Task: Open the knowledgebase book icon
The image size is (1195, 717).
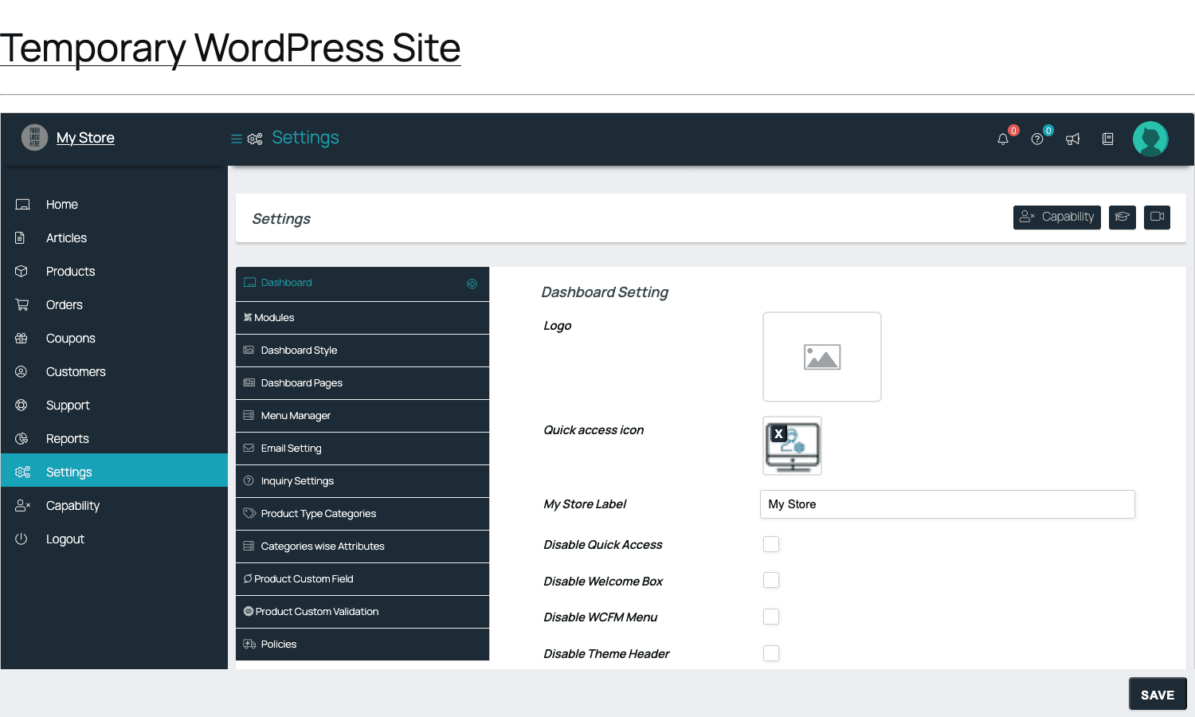Action: (x=1107, y=139)
